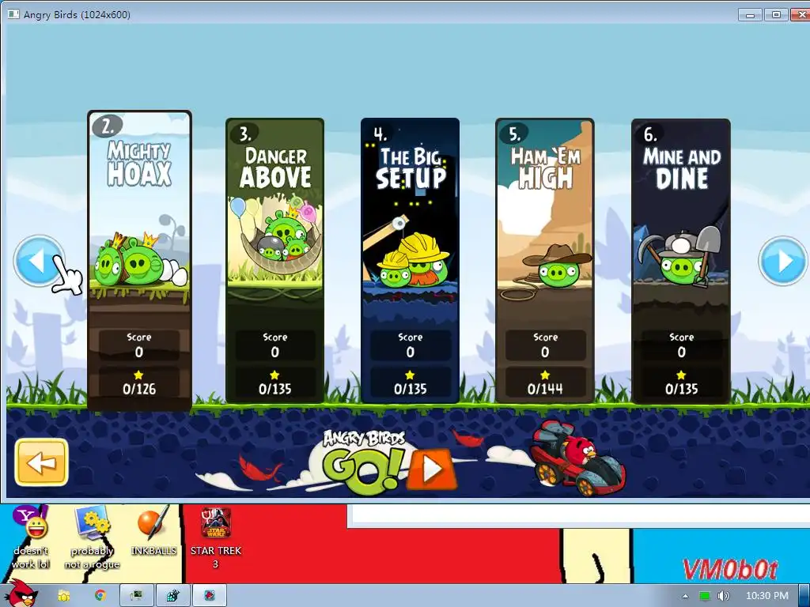Maximize the Angry Birds window

pos(776,15)
